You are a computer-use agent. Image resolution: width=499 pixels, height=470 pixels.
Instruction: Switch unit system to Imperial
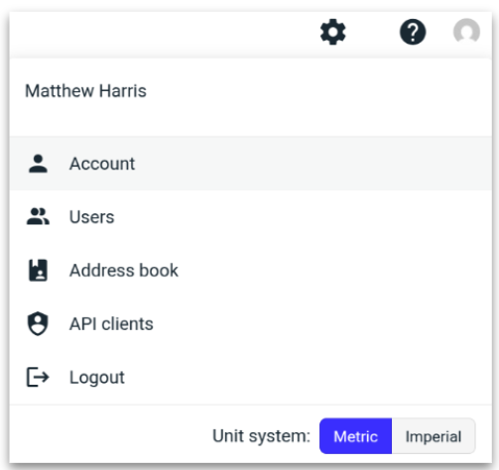pyautogui.click(x=434, y=436)
